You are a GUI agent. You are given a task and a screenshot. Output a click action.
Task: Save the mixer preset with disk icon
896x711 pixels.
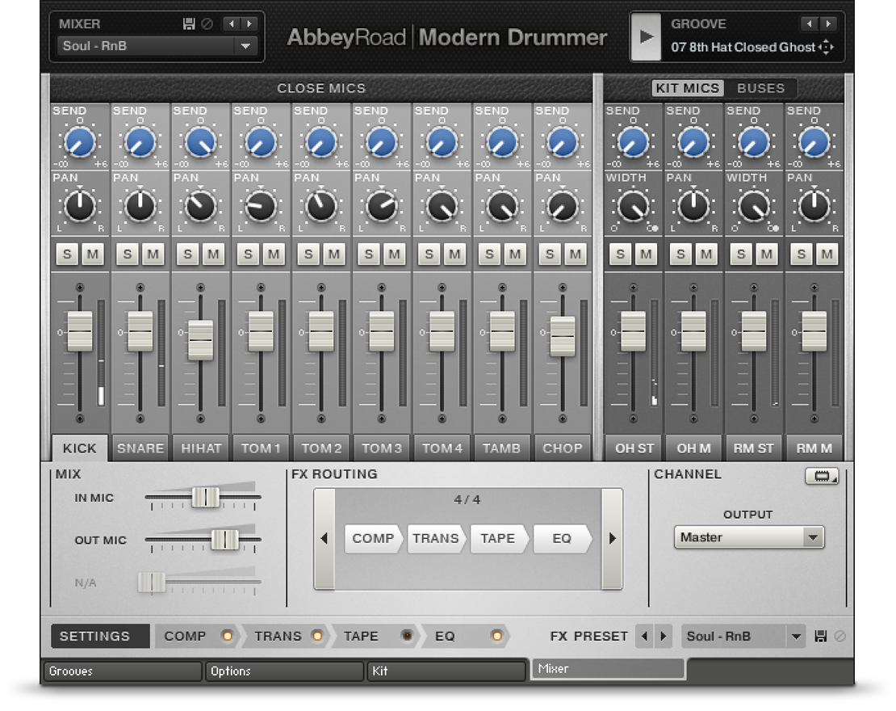[x=189, y=24]
